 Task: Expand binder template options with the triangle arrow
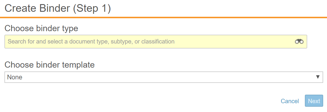coord(318,77)
